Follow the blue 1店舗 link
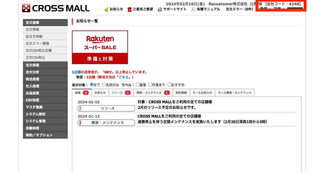The height and width of the screenshot is (173, 316). (76, 72)
